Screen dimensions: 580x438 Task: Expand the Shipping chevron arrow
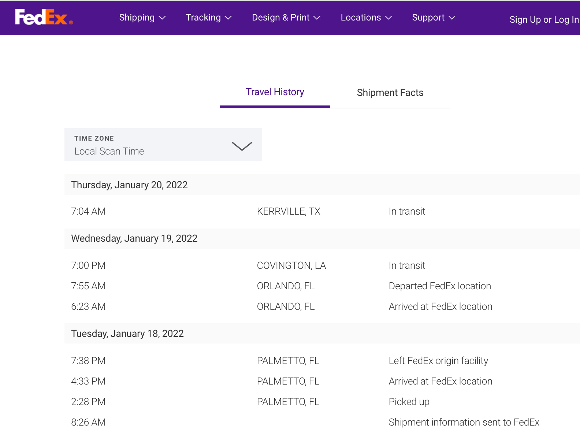162,18
